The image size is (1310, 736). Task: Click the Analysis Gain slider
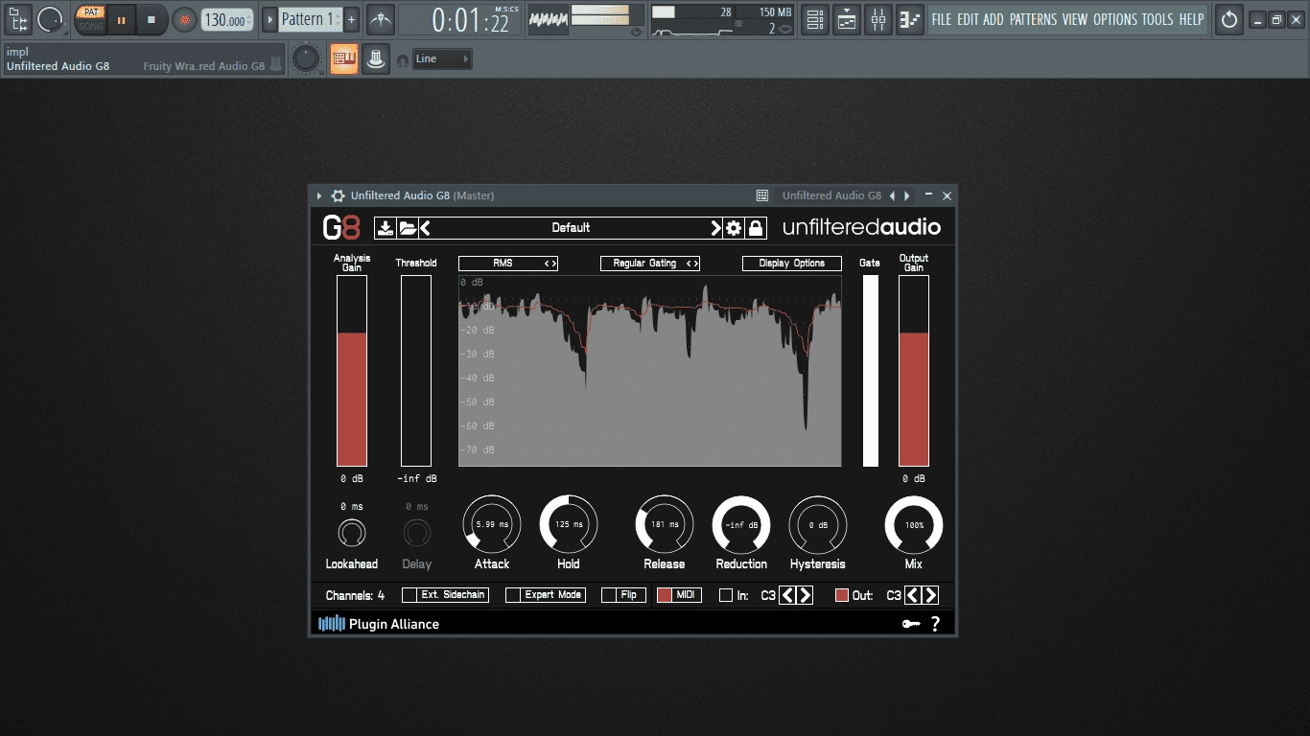click(x=352, y=371)
